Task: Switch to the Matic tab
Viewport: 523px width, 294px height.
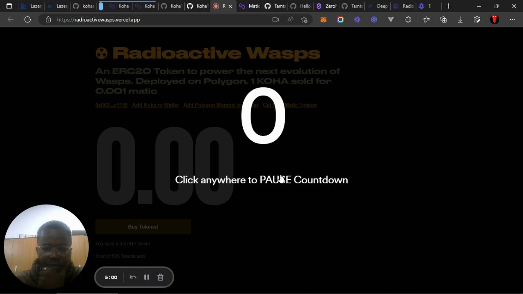Action: click(249, 6)
